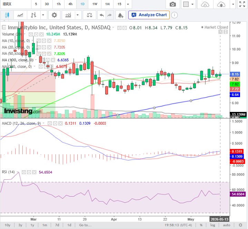The width and height of the screenshot is (248, 229).
Task: Set date range to 1y
Action: point(32,225)
